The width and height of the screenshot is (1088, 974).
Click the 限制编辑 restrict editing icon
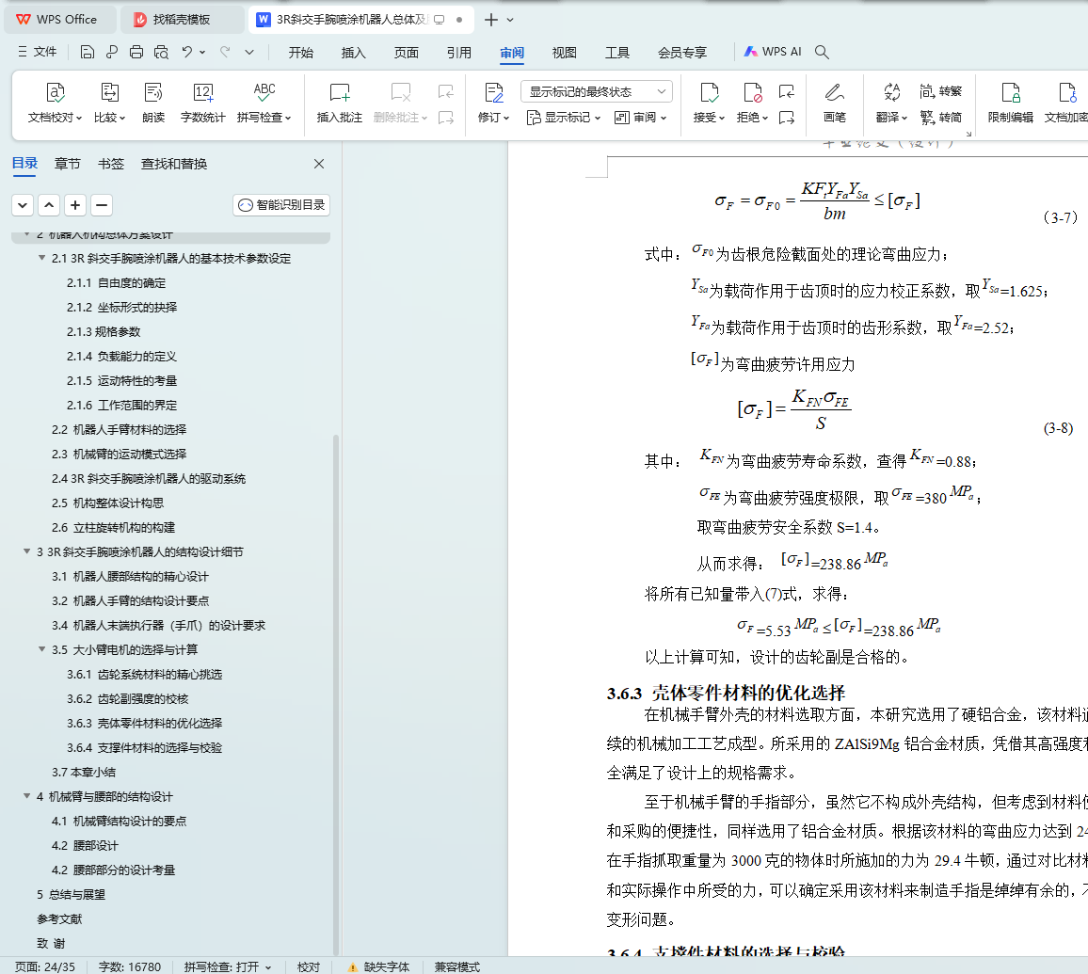[1010, 93]
